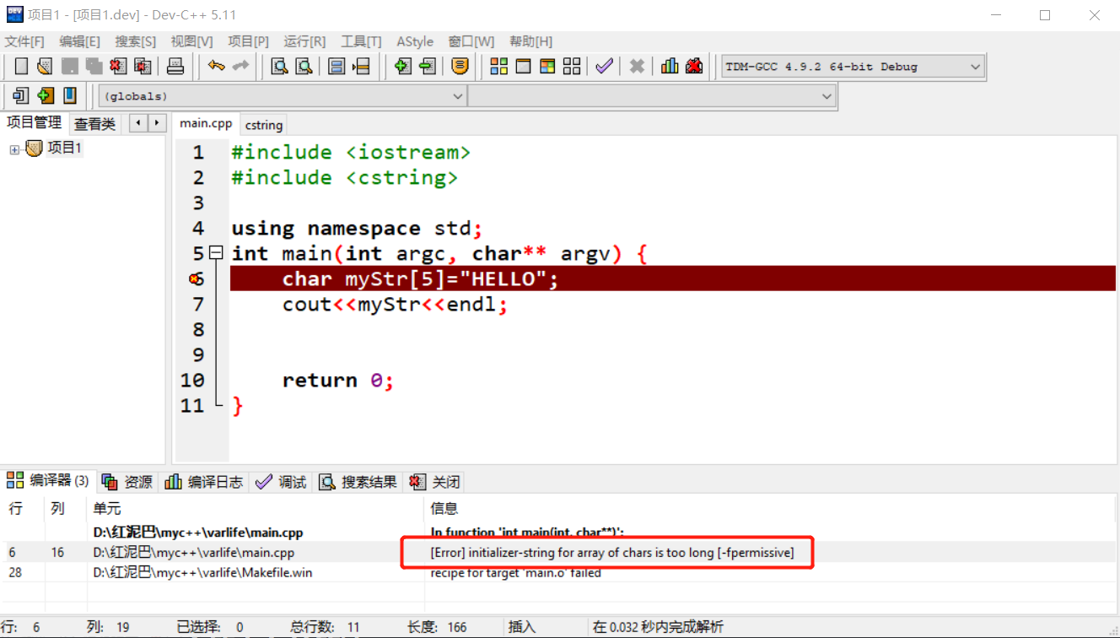1120x638 pixels.
Task: Click the Undo arrow icon
Action: point(217,66)
